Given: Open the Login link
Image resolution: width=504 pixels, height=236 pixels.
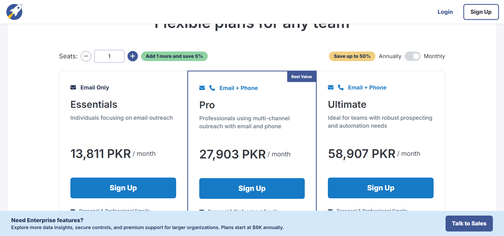Looking at the screenshot, I should click(x=445, y=12).
